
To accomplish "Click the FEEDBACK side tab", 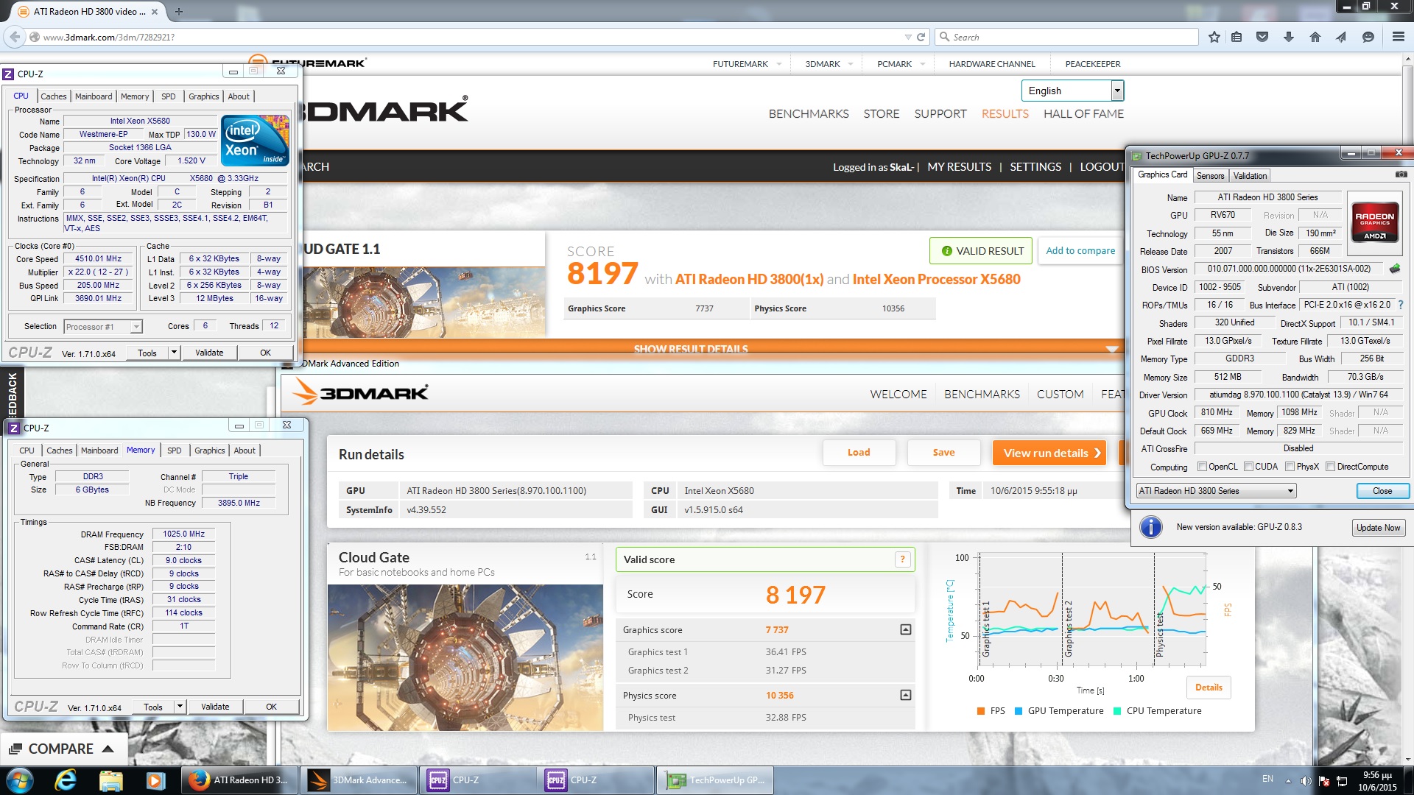I will point(12,395).
